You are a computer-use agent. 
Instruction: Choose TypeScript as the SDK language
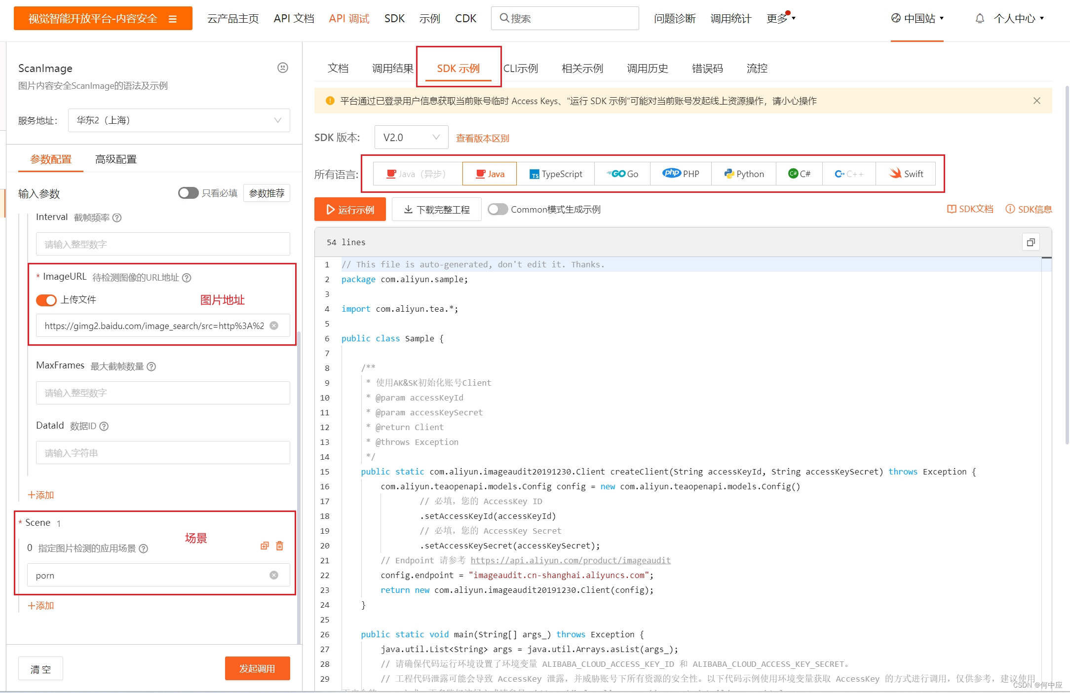(556, 174)
